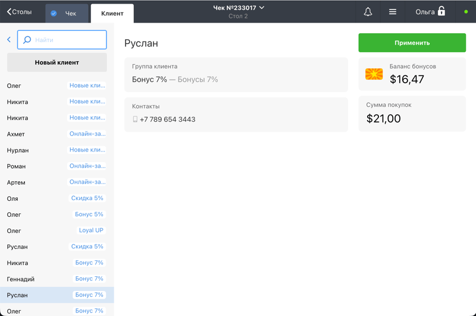Open notifications bell
The height and width of the screenshot is (316, 476).
tap(368, 12)
